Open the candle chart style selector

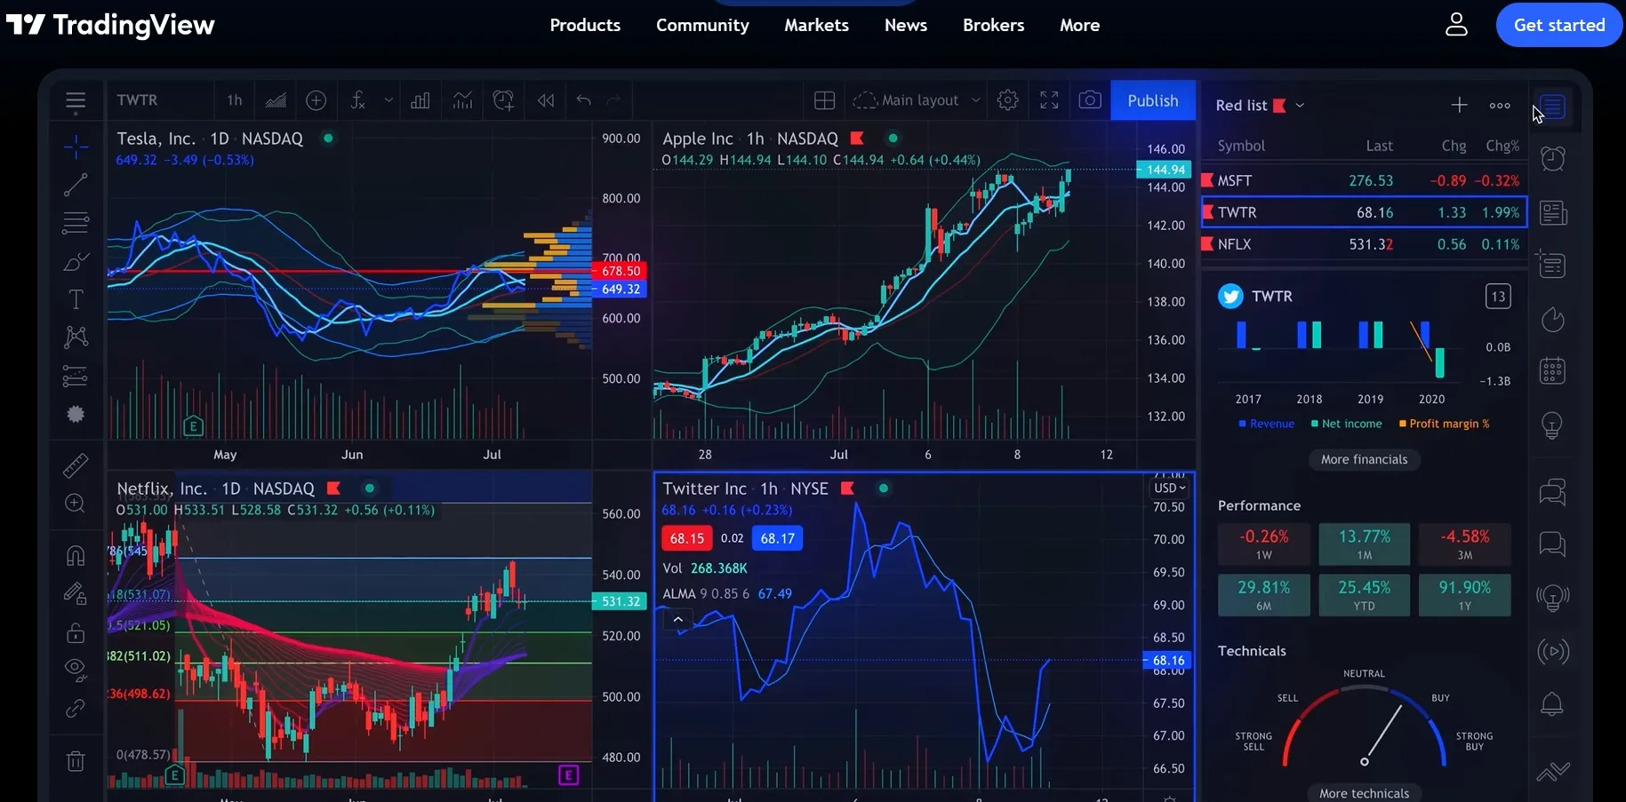pyautogui.click(x=276, y=100)
